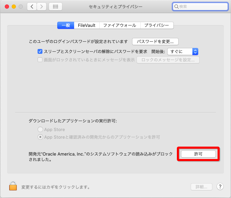Select App Store and identified developers radio
The height and width of the screenshot is (198, 231).
[40, 137]
